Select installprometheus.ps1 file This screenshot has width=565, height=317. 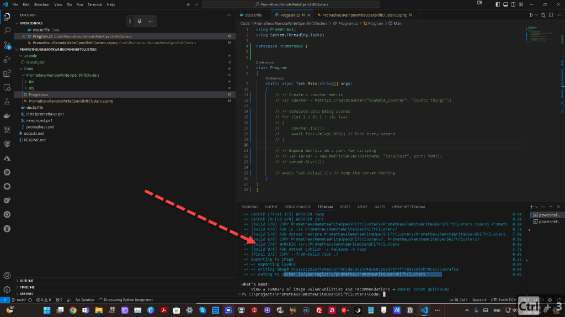tap(45, 114)
